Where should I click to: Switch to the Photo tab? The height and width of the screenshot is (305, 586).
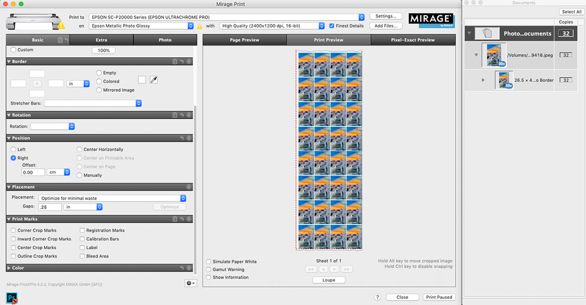pyautogui.click(x=165, y=40)
